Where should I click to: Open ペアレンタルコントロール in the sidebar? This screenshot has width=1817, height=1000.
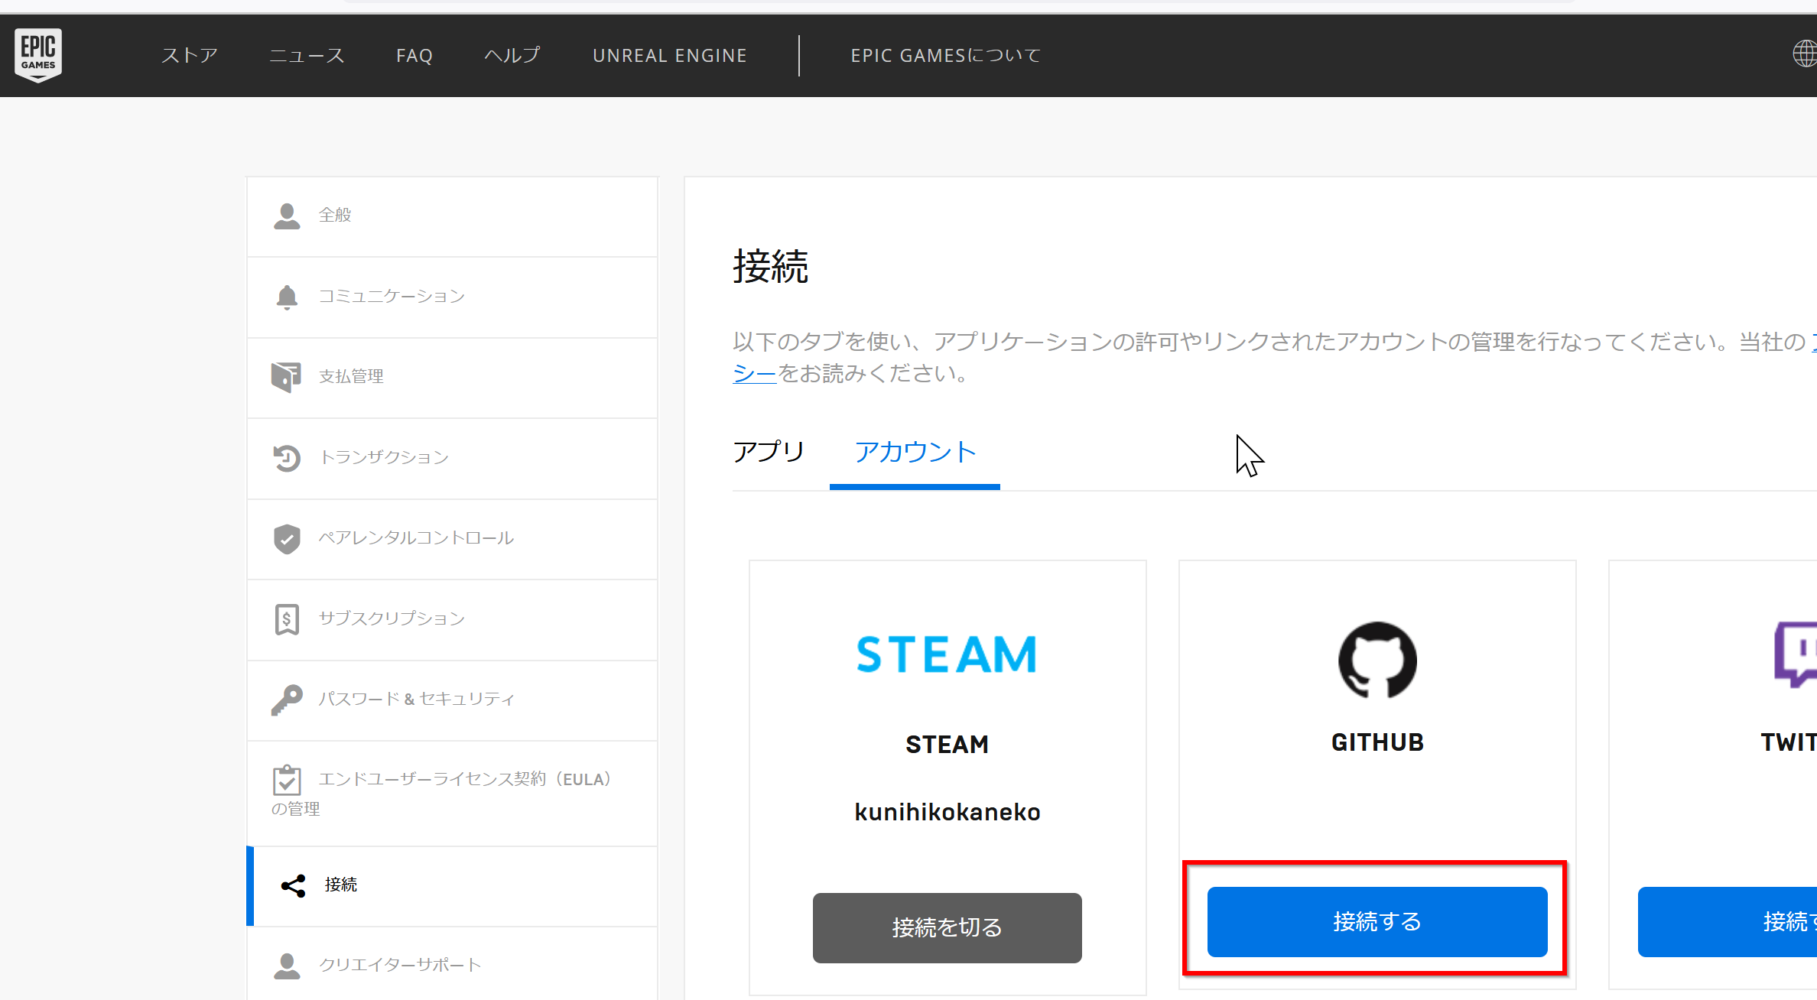coord(452,539)
